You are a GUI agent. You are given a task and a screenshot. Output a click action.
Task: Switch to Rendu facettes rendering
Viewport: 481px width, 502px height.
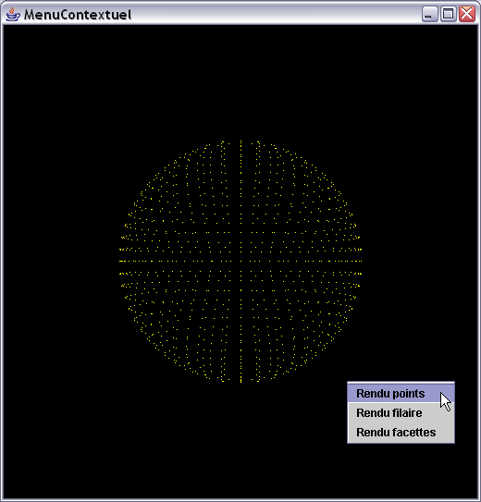401,433
